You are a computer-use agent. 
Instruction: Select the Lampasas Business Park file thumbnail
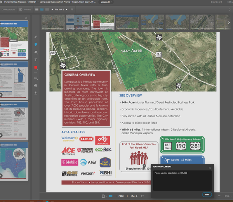(103, 22)
